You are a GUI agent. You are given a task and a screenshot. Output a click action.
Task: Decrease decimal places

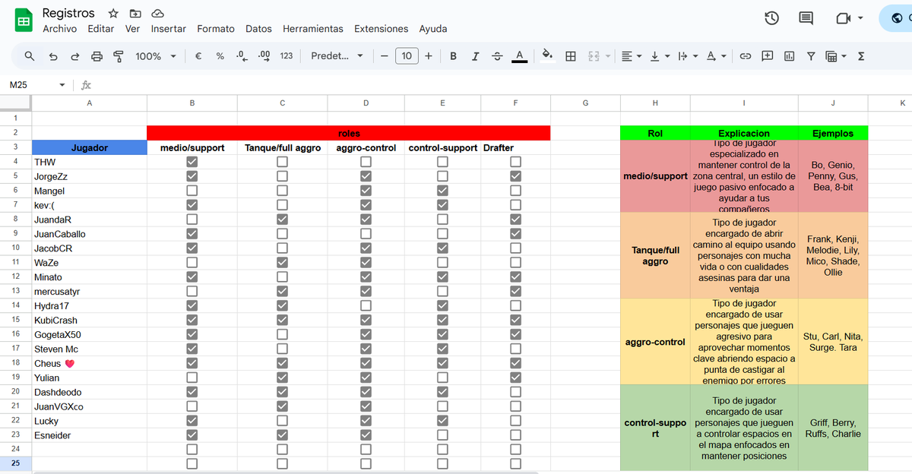pos(241,56)
